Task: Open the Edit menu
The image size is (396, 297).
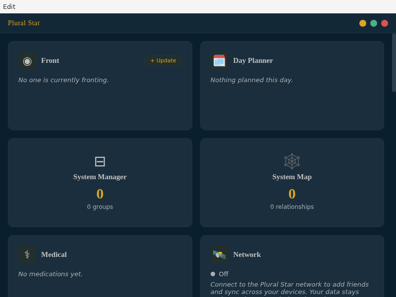Action: [x=9, y=6]
